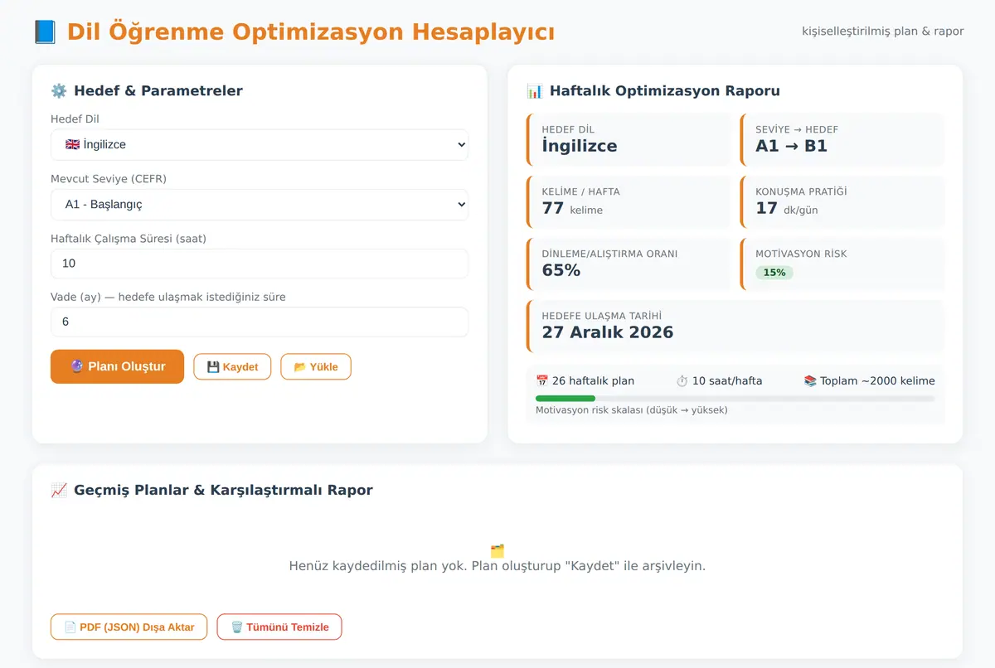This screenshot has height=668, width=995.
Task: Click the 'Haftalık Çalışma Süresi (saat)' label
Action: point(129,239)
